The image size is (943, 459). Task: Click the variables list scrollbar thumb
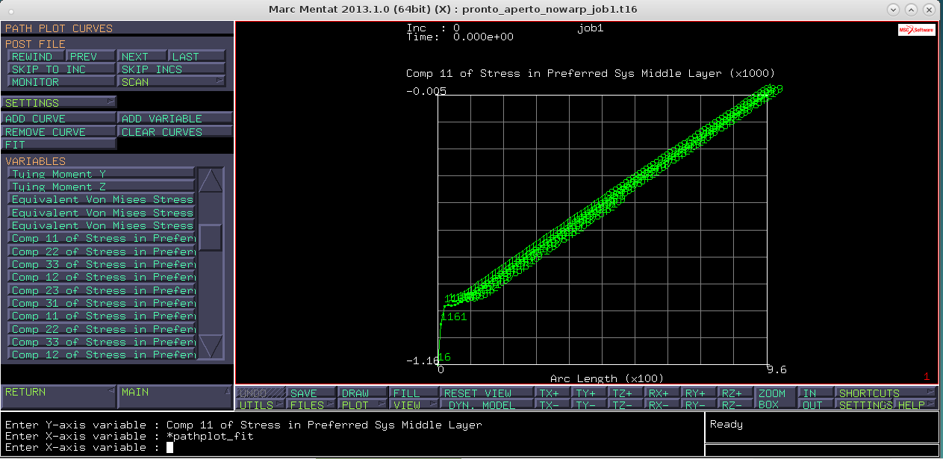click(211, 237)
